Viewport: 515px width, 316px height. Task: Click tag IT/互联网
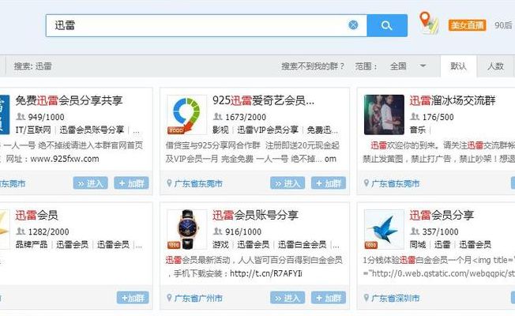(33, 130)
